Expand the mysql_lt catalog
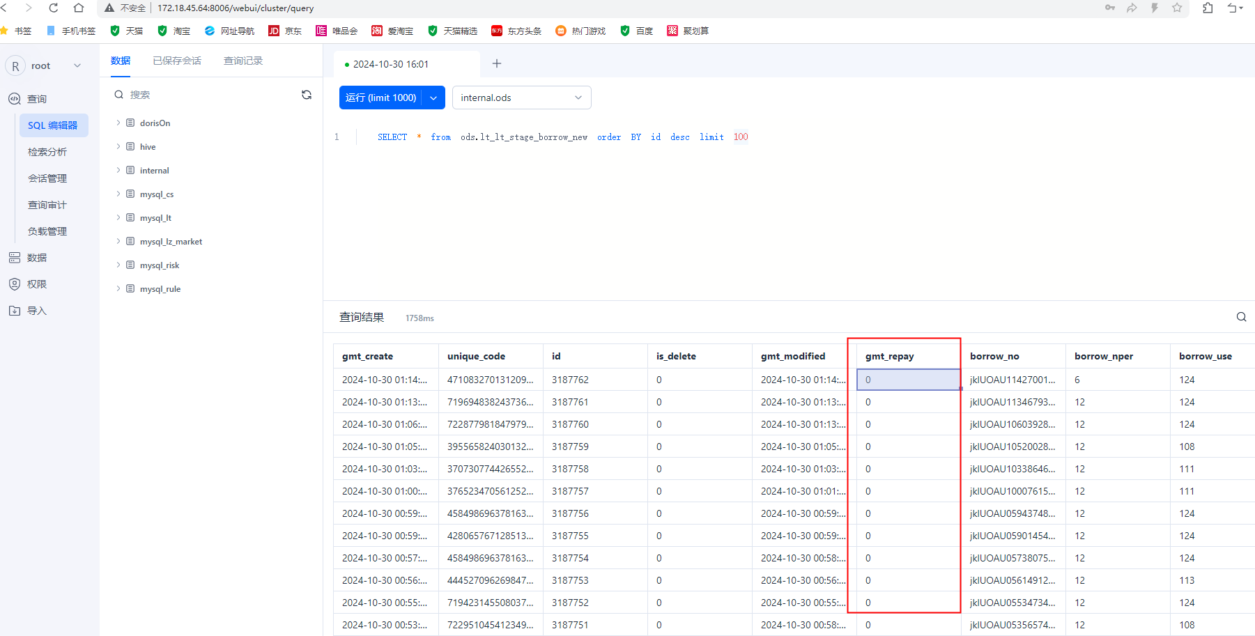 118,217
